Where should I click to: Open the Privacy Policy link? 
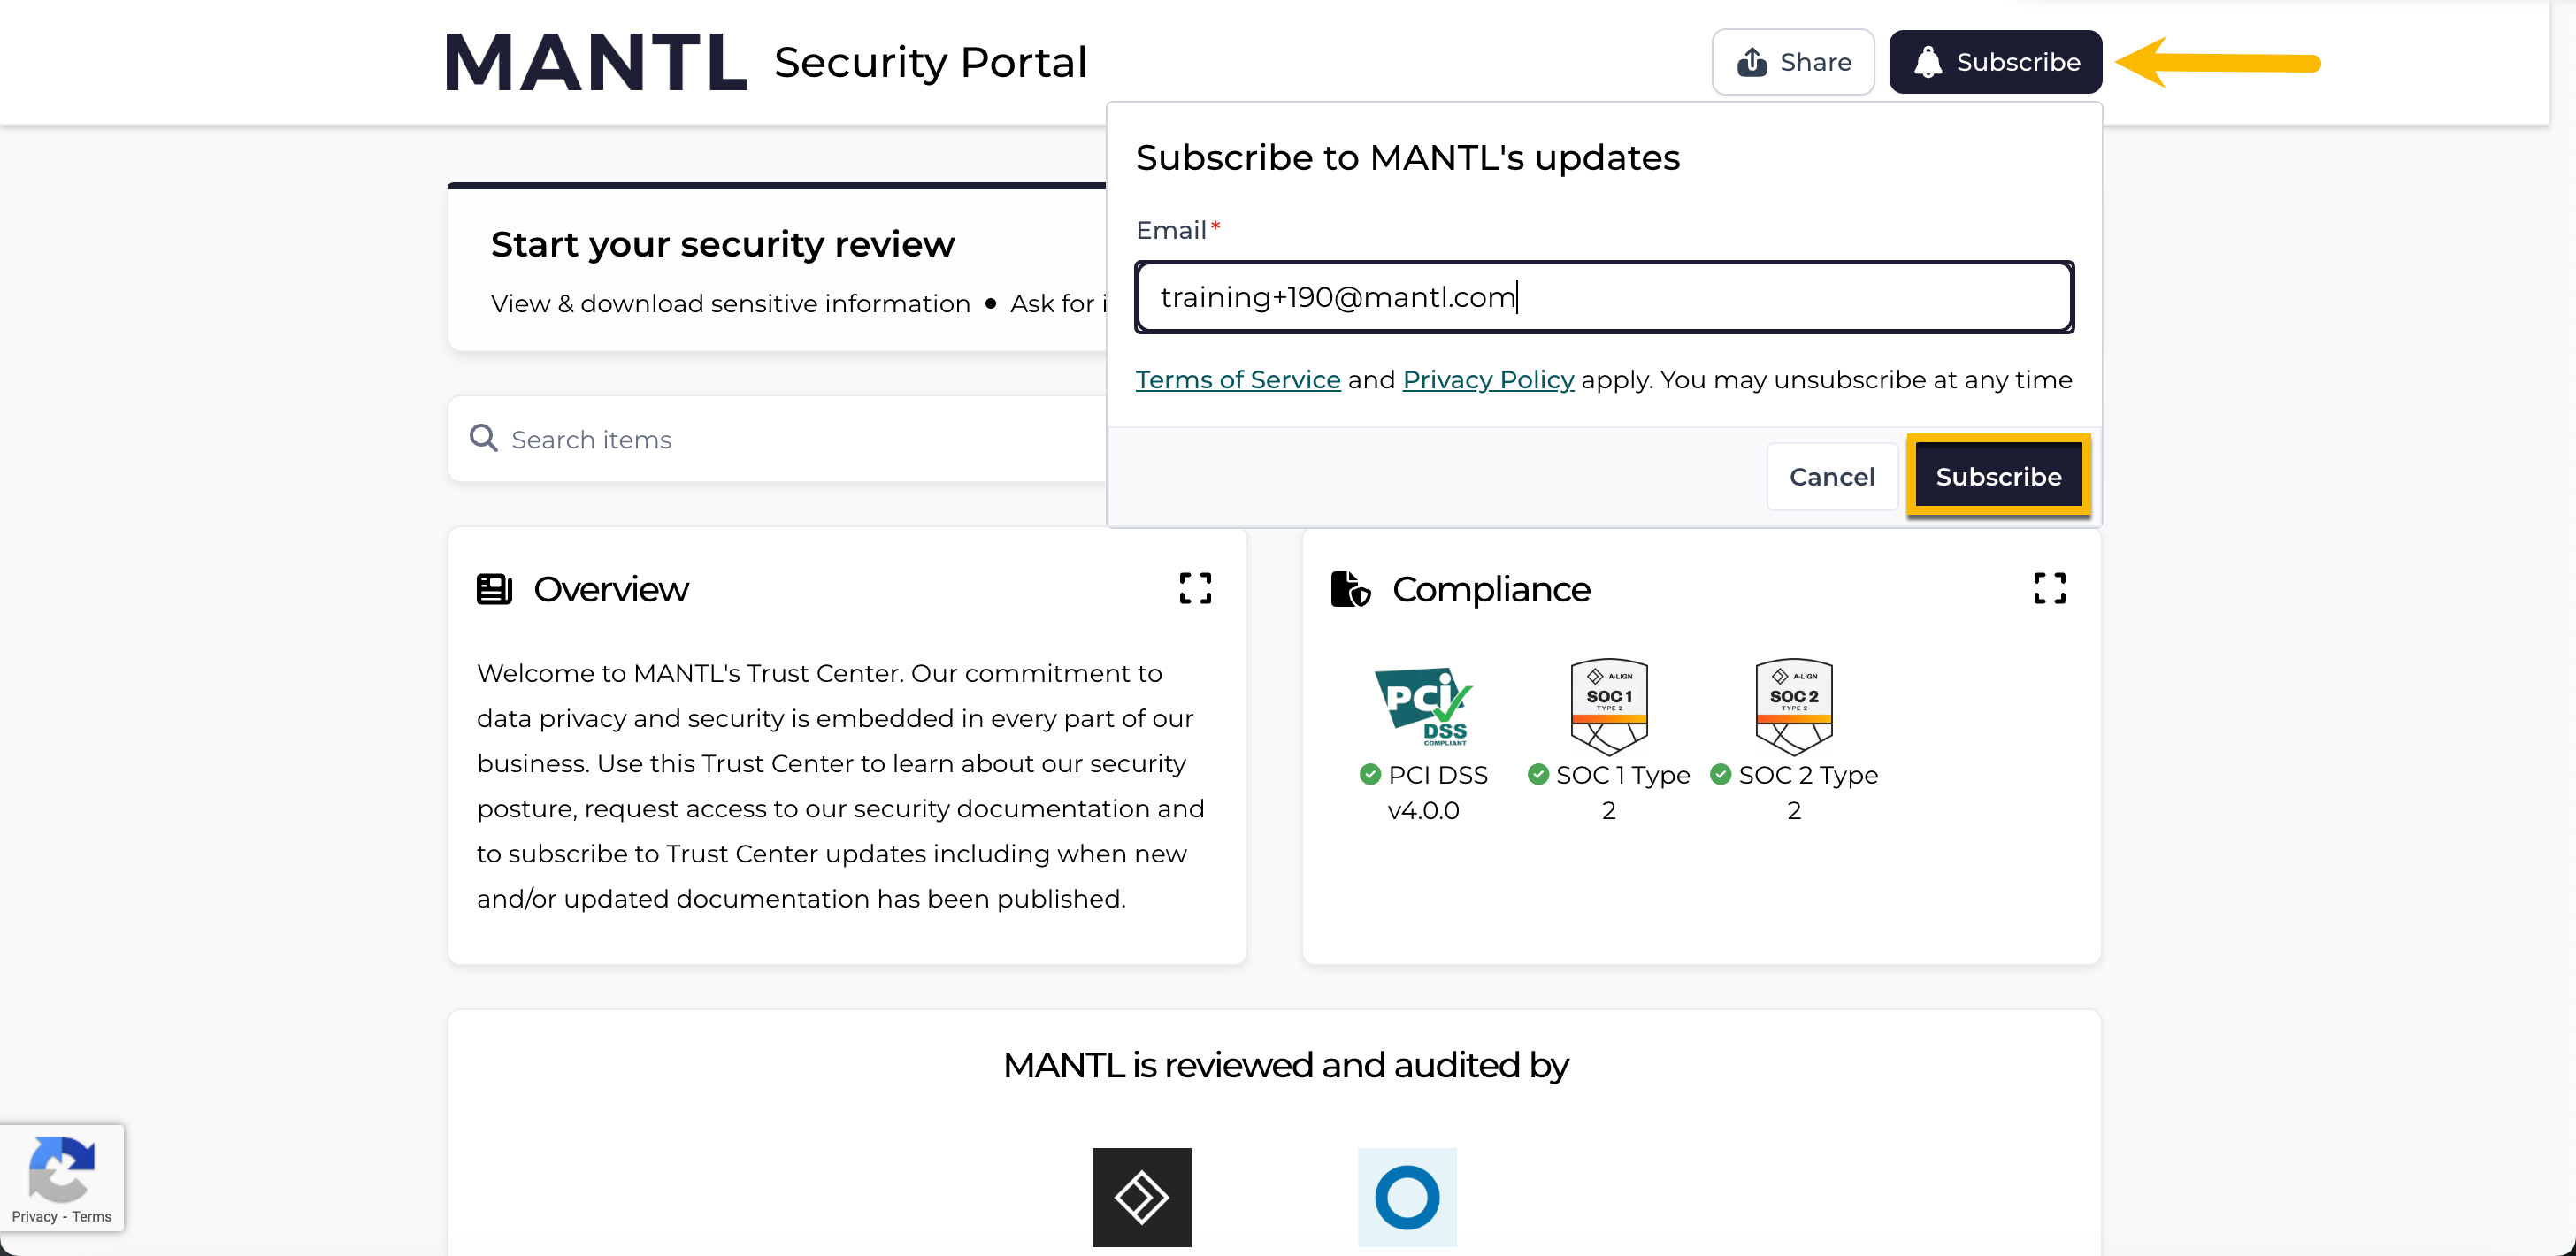(1488, 380)
